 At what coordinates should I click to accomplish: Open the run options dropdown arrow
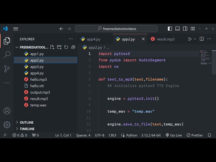(195, 39)
